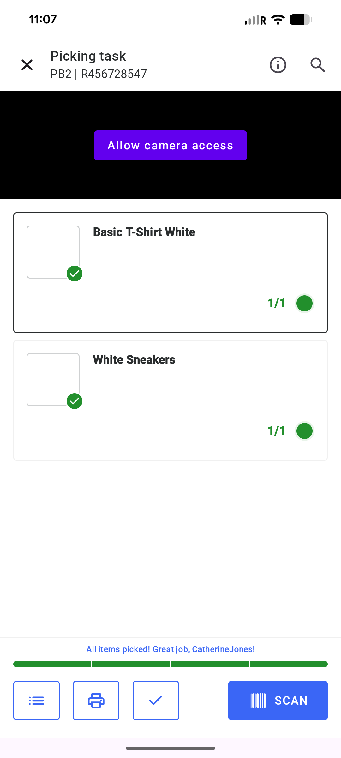This screenshot has width=341, height=758.
Task: Tap 1/1 quantity on White Sneakers
Action: pos(276,431)
